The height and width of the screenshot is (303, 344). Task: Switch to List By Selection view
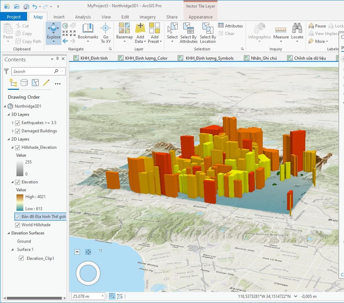[35, 83]
